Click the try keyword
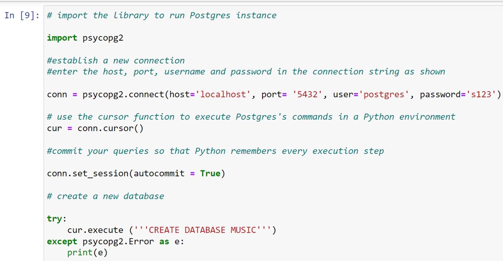This screenshot has height=261, width=503. 54,218
